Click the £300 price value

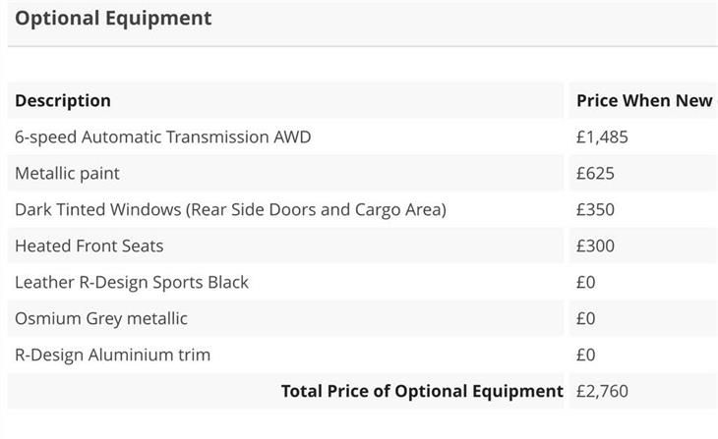pyautogui.click(x=595, y=246)
